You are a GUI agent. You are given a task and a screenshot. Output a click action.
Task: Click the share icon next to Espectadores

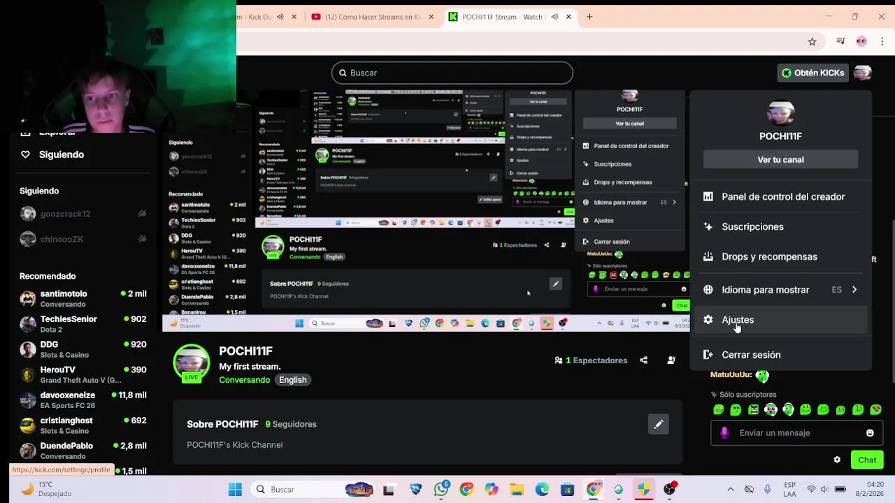pos(643,360)
